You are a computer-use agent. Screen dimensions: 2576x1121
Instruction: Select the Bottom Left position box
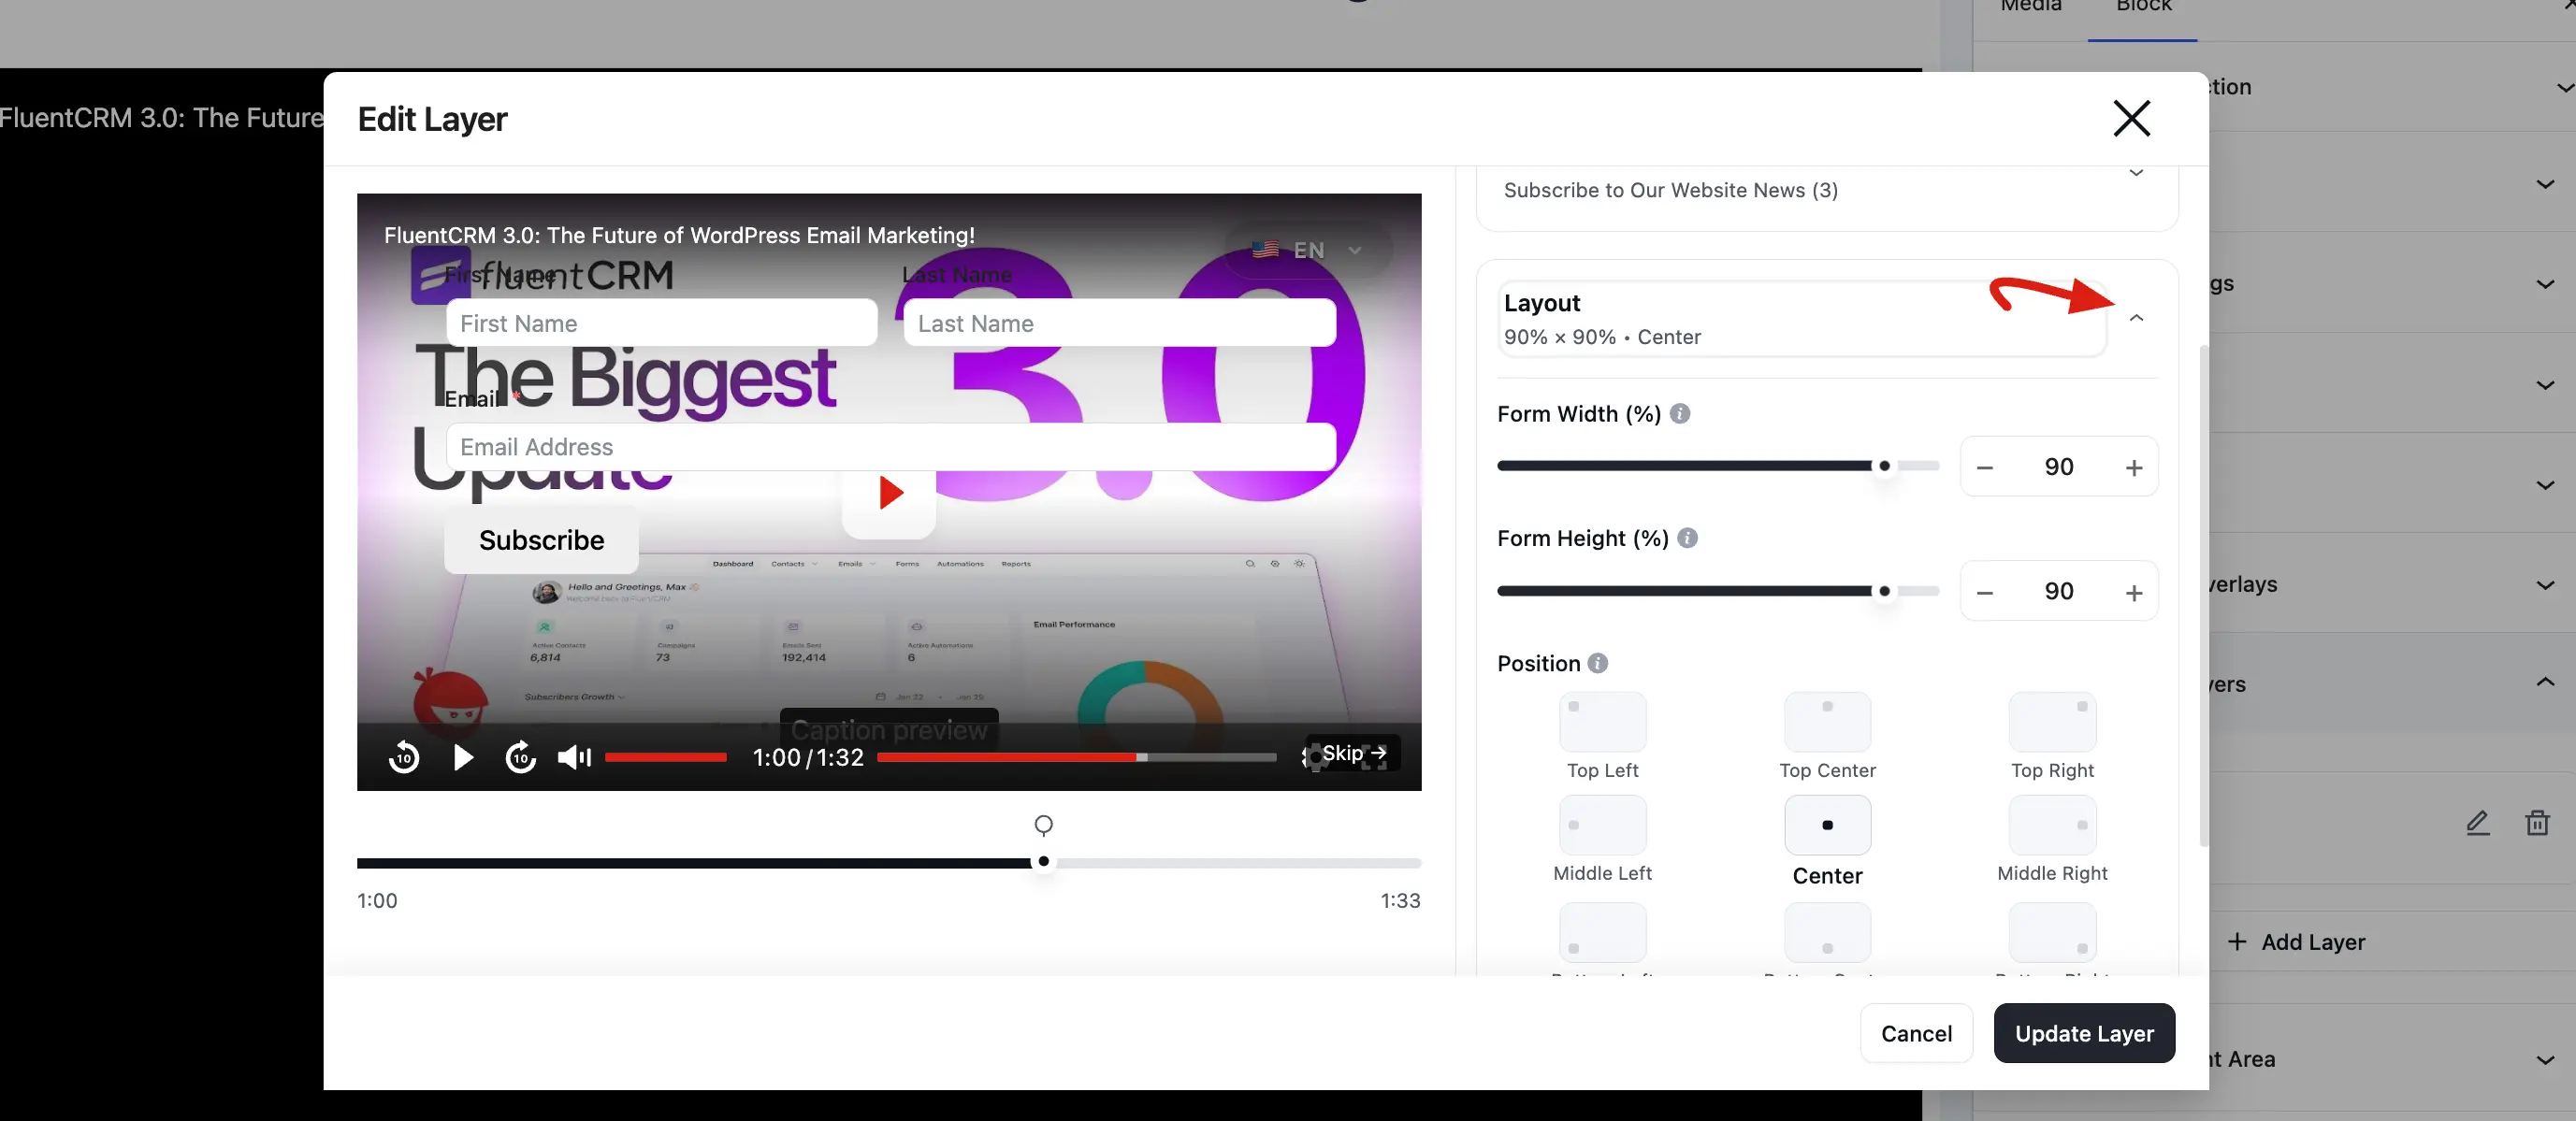1602,933
